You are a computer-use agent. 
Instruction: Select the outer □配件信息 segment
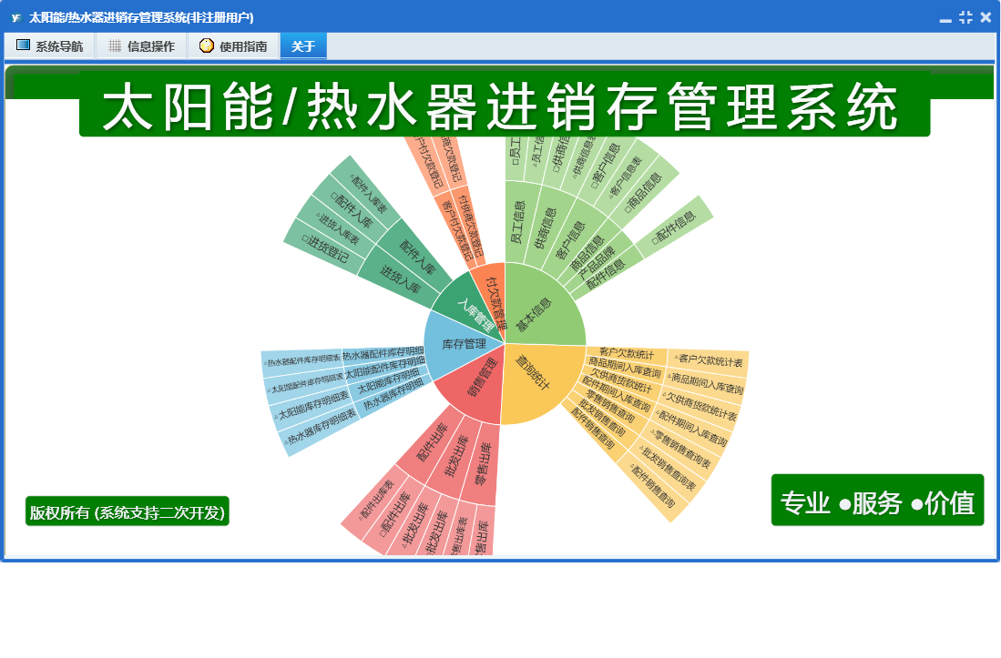click(673, 228)
